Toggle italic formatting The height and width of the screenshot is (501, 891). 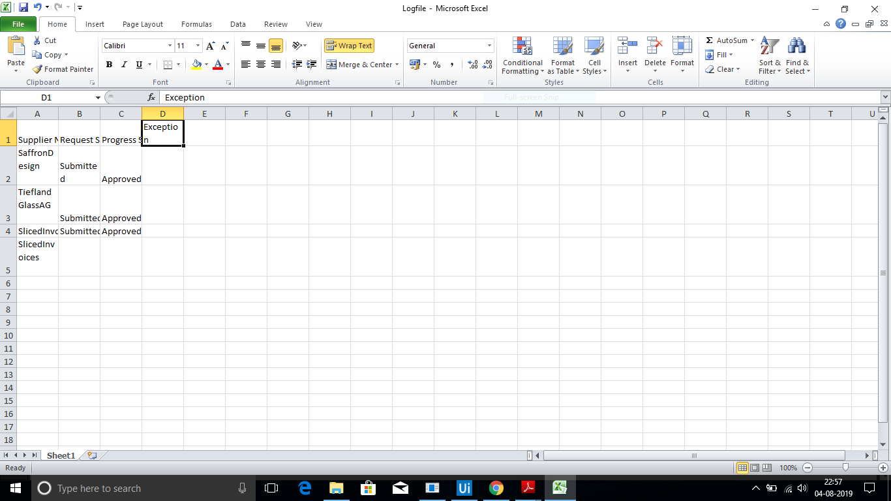coord(123,65)
